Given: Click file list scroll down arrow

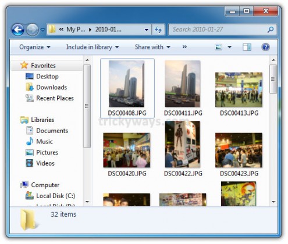Looking at the screenshot, I should click(x=273, y=202).
